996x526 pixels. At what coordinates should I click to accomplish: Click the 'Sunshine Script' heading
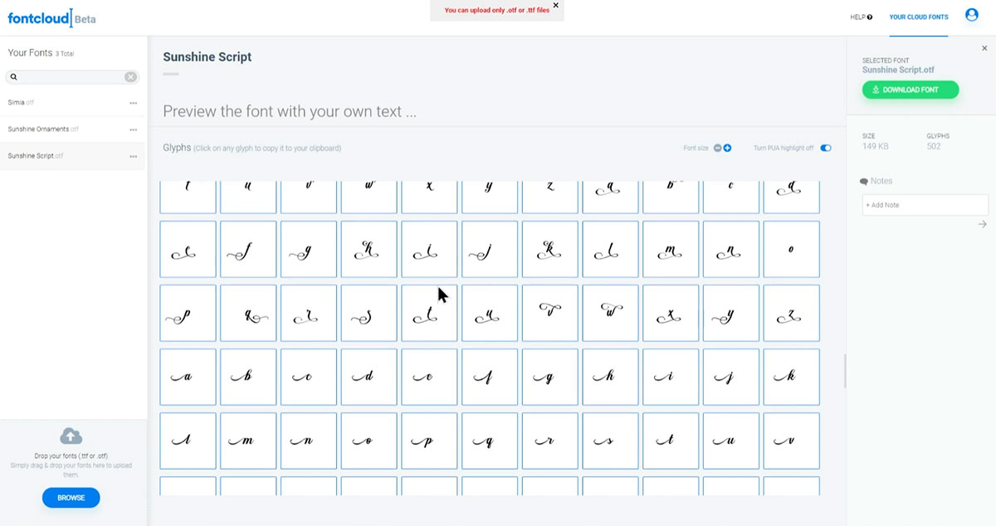[x=207, y=57]
